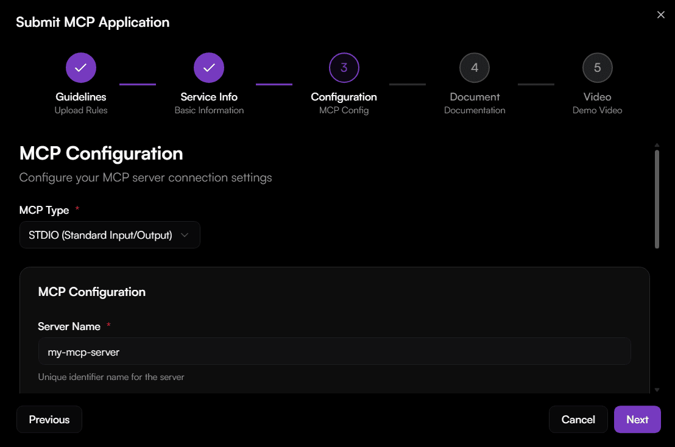675x447 pixels.
Task: Close the Submit MCP Application dialog
Action: pos(661,15)
